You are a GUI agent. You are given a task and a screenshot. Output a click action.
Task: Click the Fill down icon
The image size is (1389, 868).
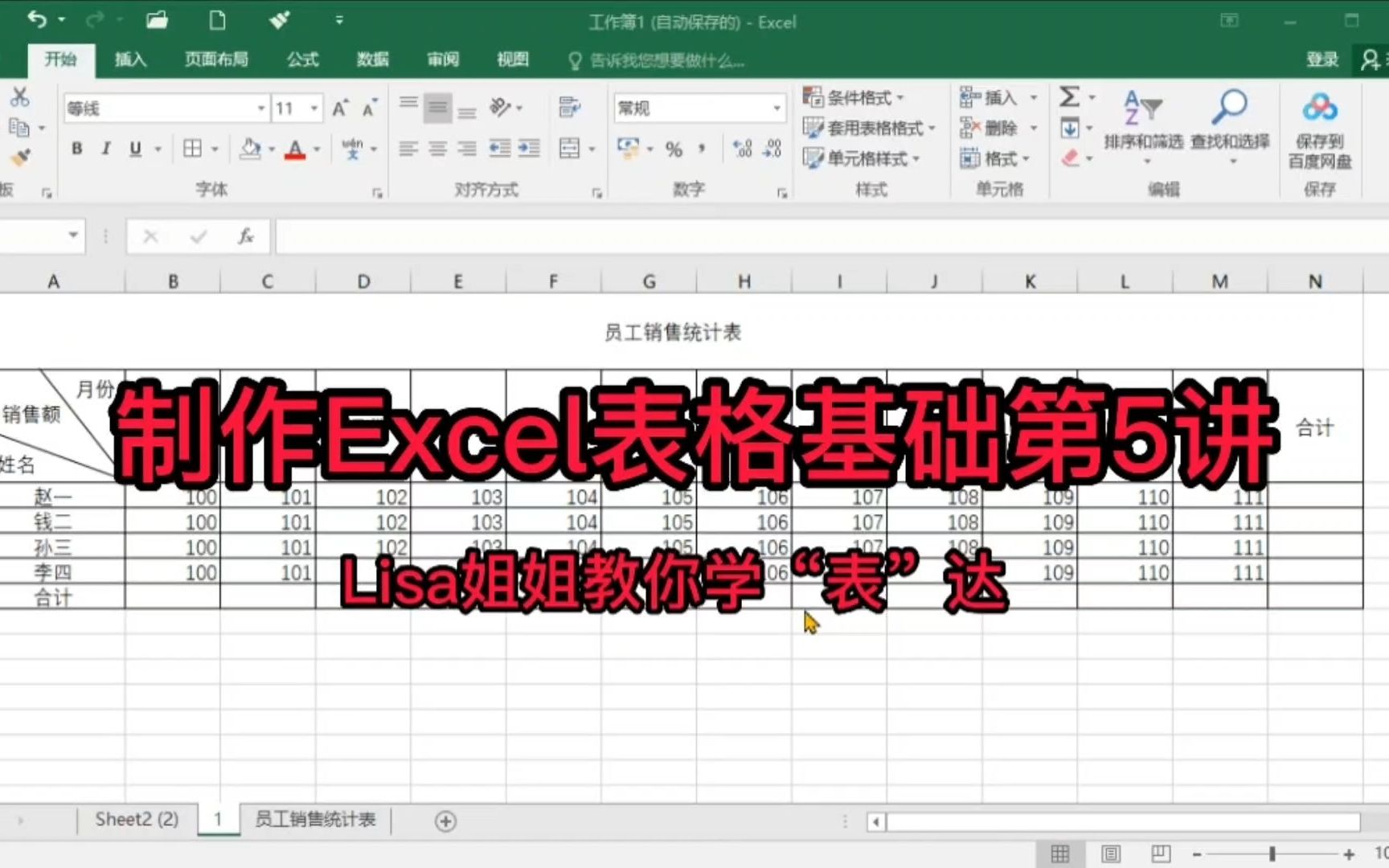[1070, 128]
